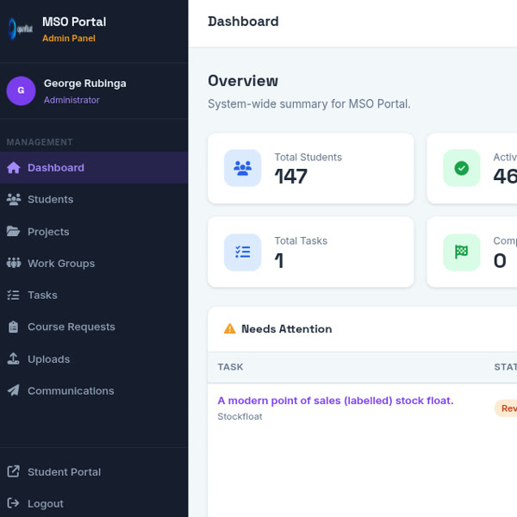The image size is (517, 517).
Task: Open the Communications menu item
Action: (x=94, y=390)
